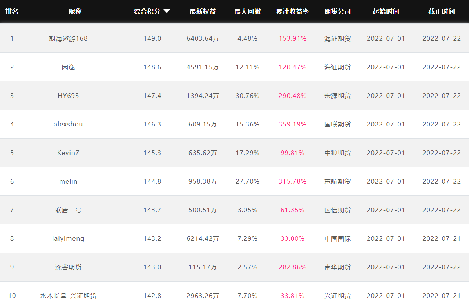Select company 国信期货
The width and height of the screenshot is (469, 307).
tap(338, 210)
